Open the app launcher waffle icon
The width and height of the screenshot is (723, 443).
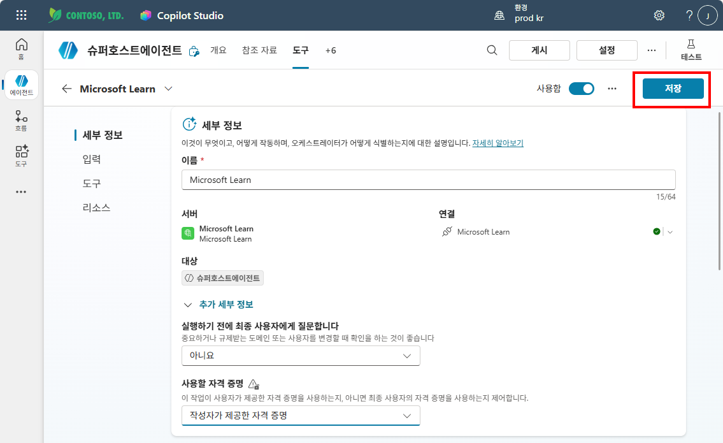(x=21, y=15)
